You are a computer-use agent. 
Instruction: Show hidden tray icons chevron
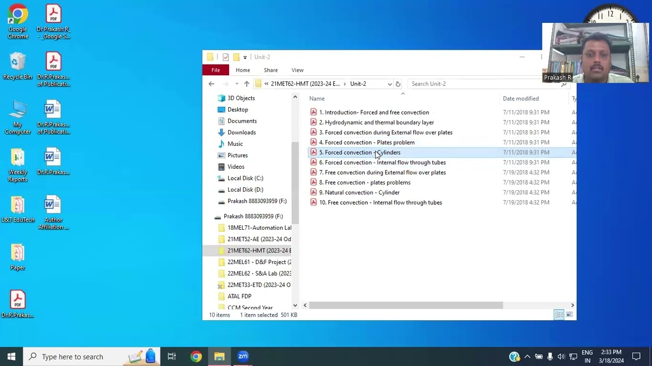pos(527,357)
